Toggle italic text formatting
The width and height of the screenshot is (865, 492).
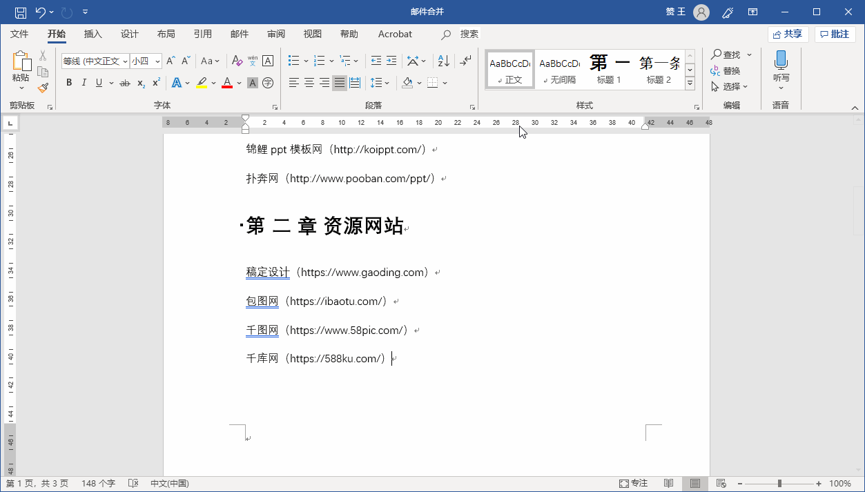[x=84, y=83]
